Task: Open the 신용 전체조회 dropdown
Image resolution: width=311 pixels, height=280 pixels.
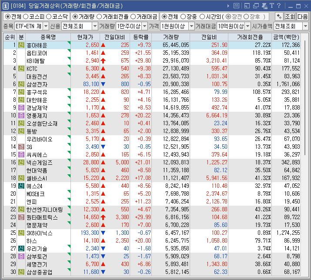Action: pos(95,26)
